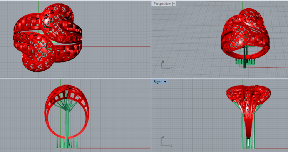
Task: Select the lower leaf-patterned dome in top view
Action: click(38, 52)
